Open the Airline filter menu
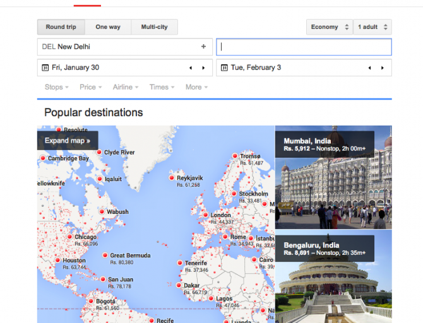423x323 pixels. pos(126,87)
